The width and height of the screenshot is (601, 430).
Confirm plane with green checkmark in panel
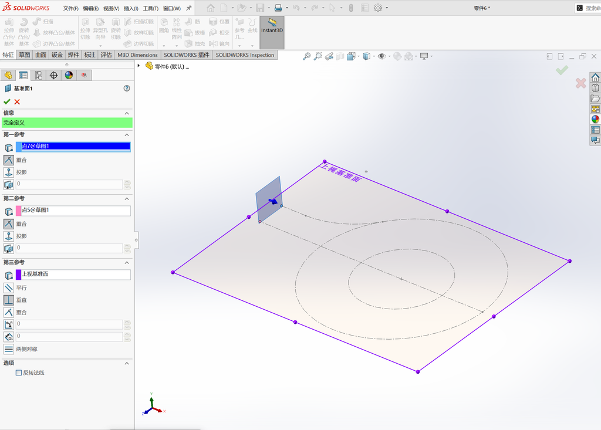click(x=7, y=101)
